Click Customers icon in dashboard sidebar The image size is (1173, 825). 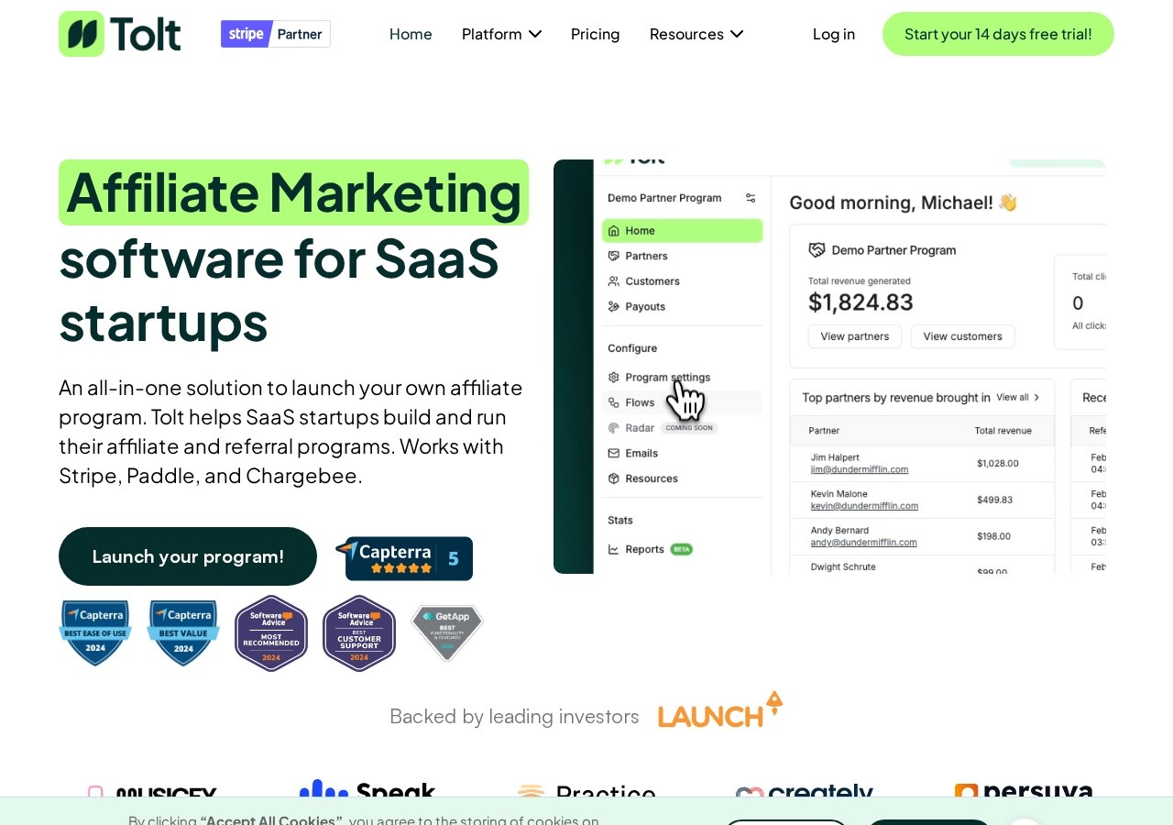click(x=614, y=281)
